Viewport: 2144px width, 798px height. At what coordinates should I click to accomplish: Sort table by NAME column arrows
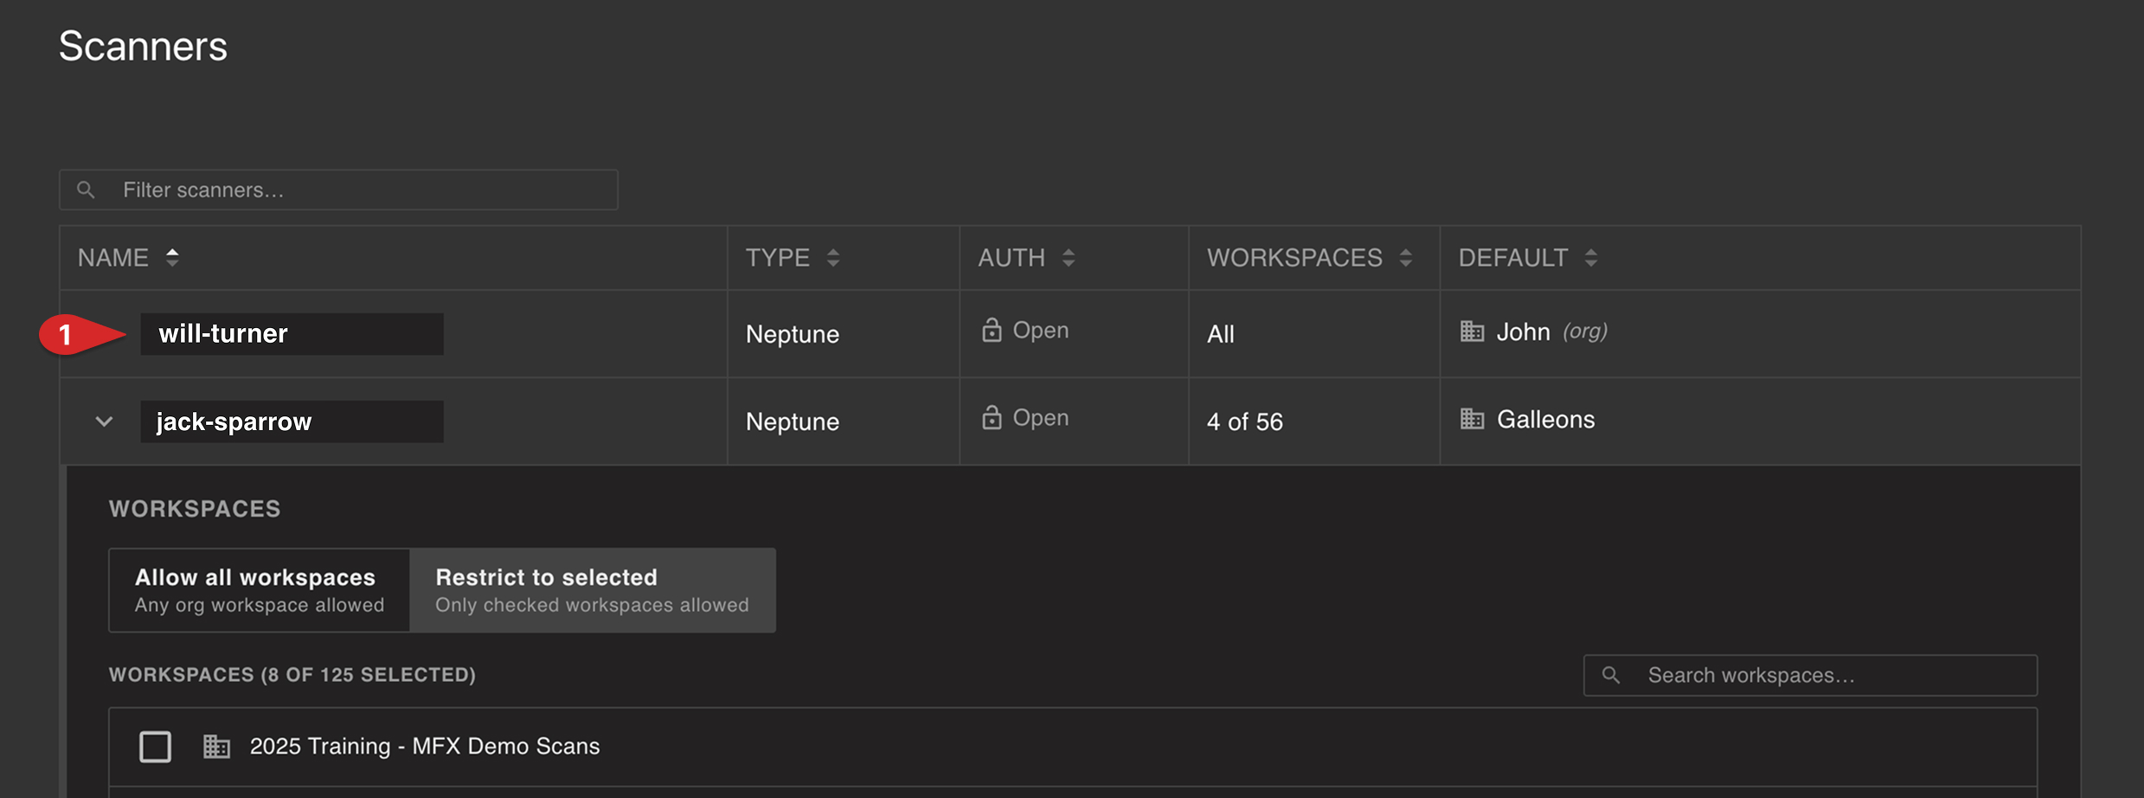coord(172,257)
